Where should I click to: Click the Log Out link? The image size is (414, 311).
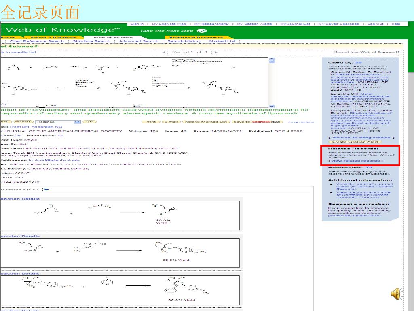pyautogui.click(x=375, y=24)
